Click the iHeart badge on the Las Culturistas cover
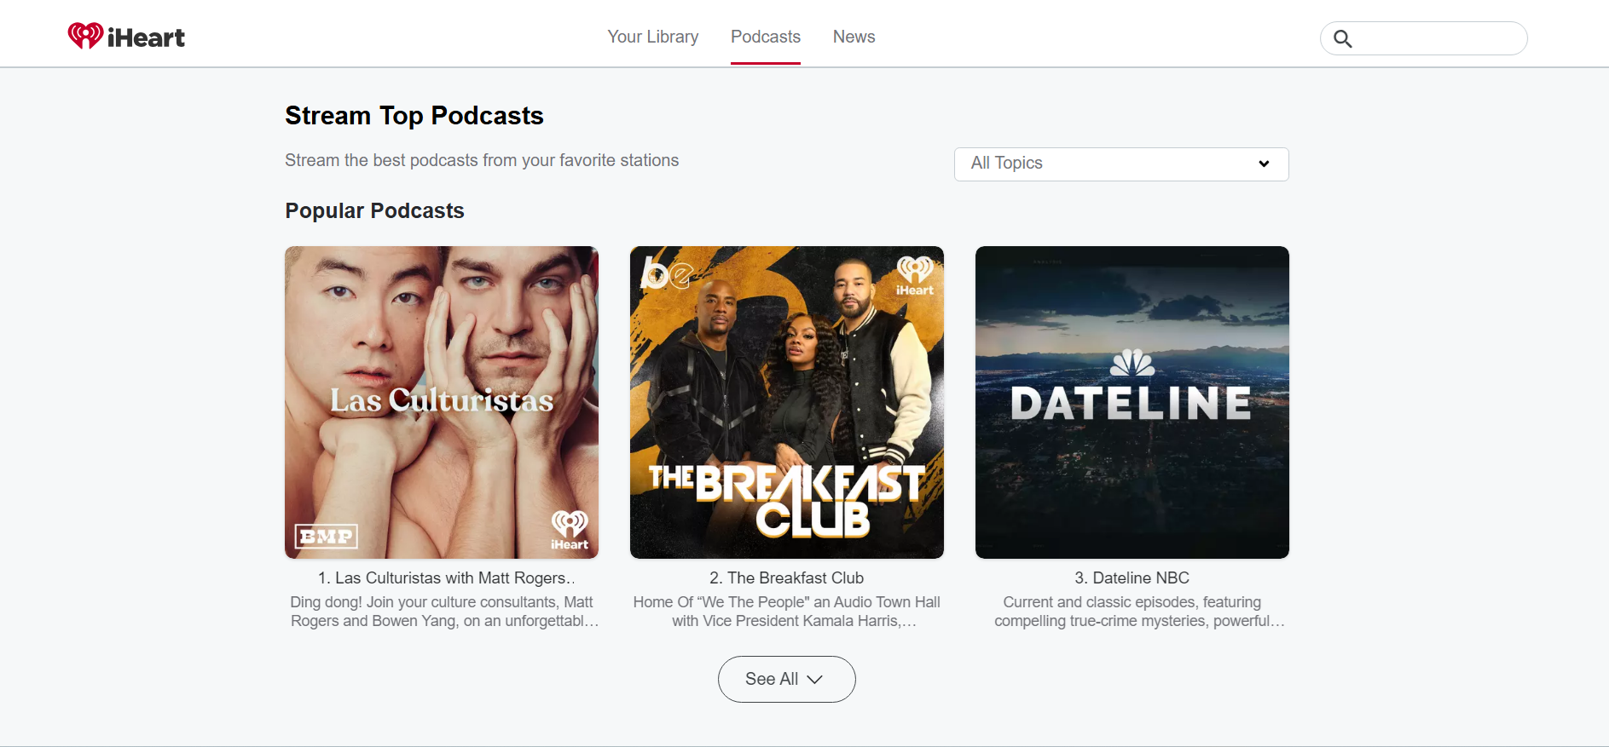The image size is (1609, 747). point(569,530)
